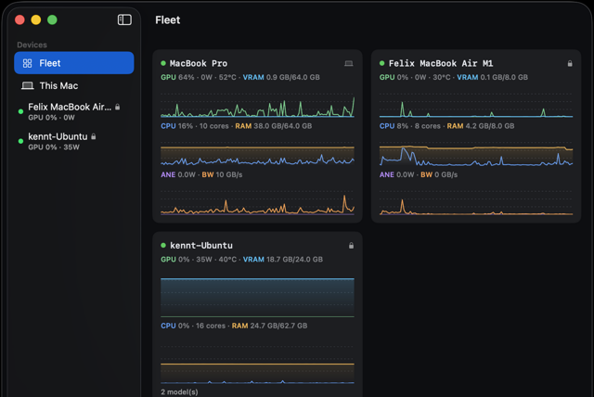Viewport: 594px width, 397px height.
Task: Select Felix MacBook Air sidebar device
Action: [x=74, y=111]
